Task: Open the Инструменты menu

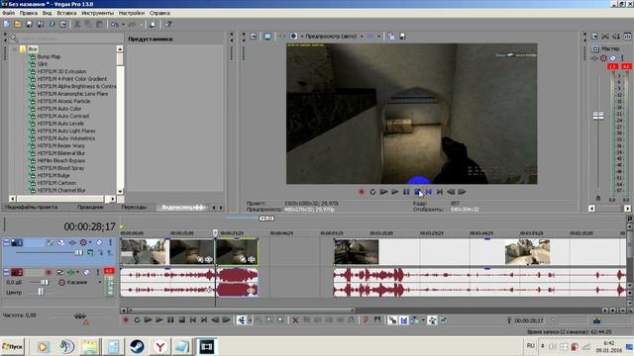Action: click(x=97, y=13)
